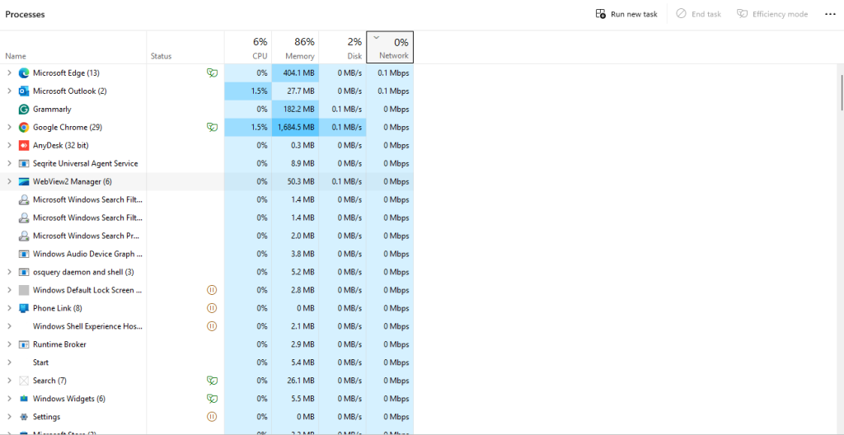
Task: Select the Start process row name
Action: point(41,362)
